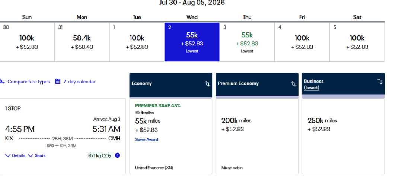Expand the Seats chevron
Viewport: 402px width, 177px height.
(31, 155)
